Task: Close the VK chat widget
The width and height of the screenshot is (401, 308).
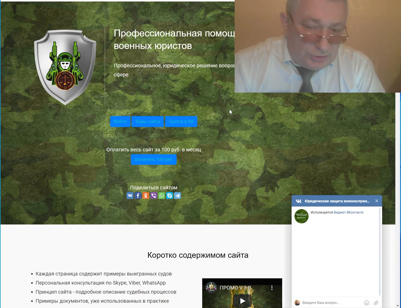Action: (377, 201)
